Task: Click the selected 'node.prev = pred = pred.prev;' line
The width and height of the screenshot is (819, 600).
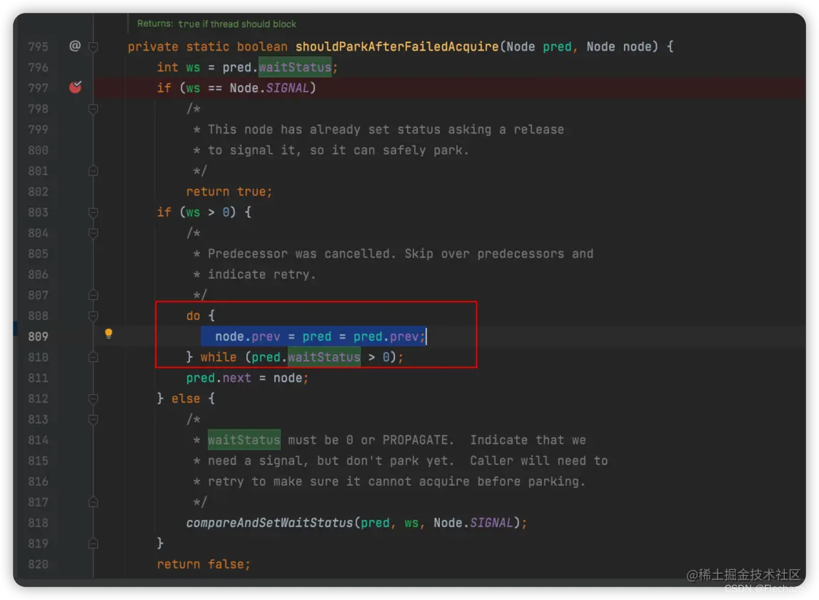Action: coord(313,336)
